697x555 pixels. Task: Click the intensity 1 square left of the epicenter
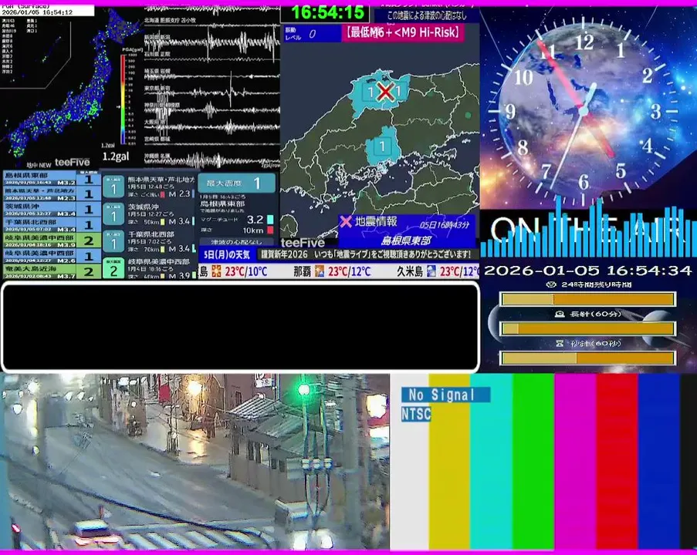370,92
